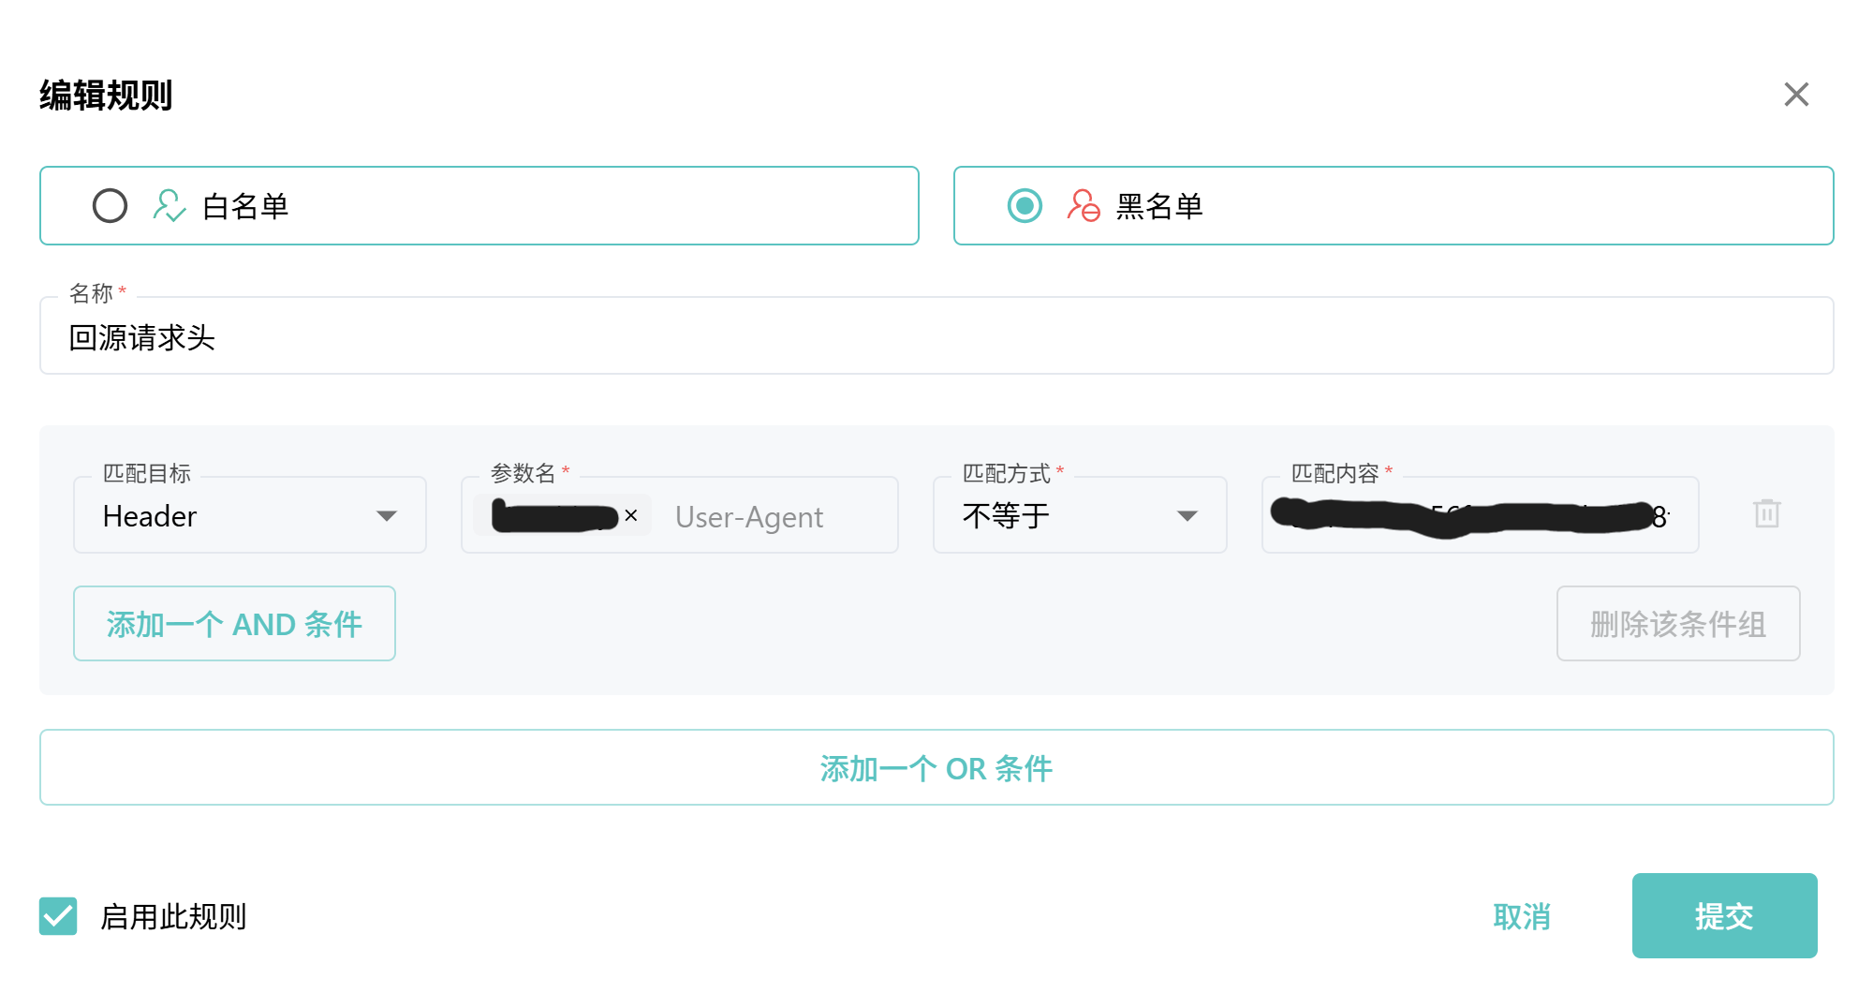Add an AND condition
The width and height of the screenshot is (1873, 1008).
[x=234, y=624]
